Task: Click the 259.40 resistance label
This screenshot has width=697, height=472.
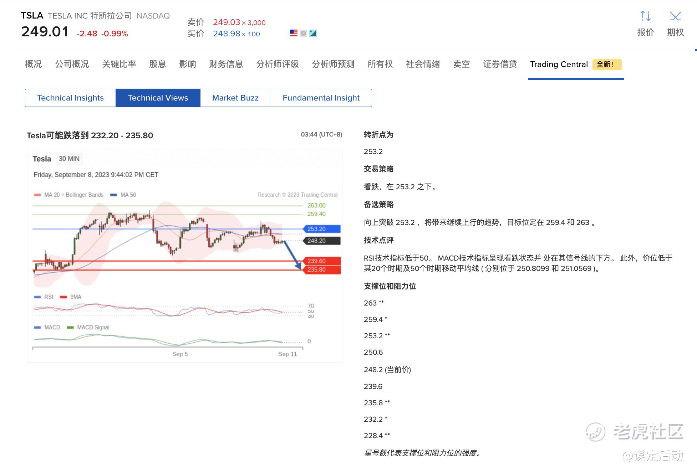Action: point(316,214)
